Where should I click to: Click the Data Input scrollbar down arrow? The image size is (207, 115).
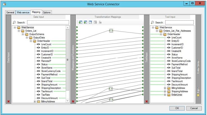coord(67,101)
